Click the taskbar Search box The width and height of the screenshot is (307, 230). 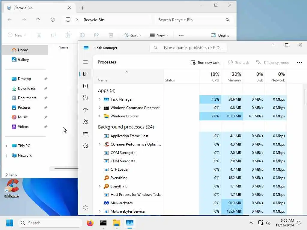click(x=50, y=223)
